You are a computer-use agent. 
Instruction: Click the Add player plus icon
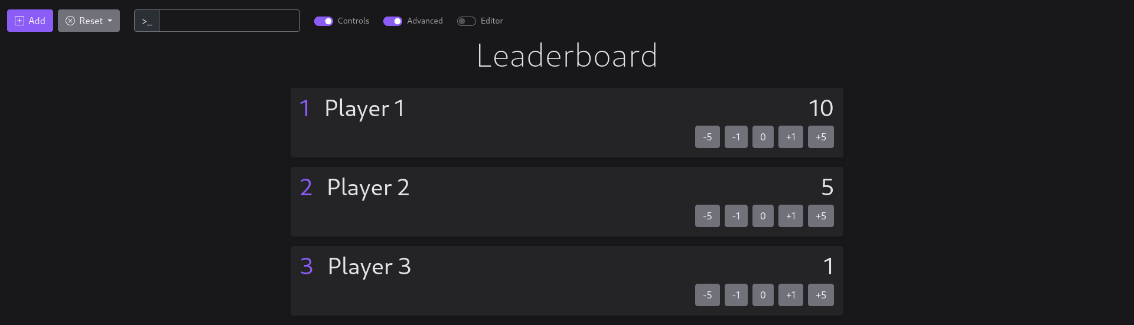coord(19,21)
